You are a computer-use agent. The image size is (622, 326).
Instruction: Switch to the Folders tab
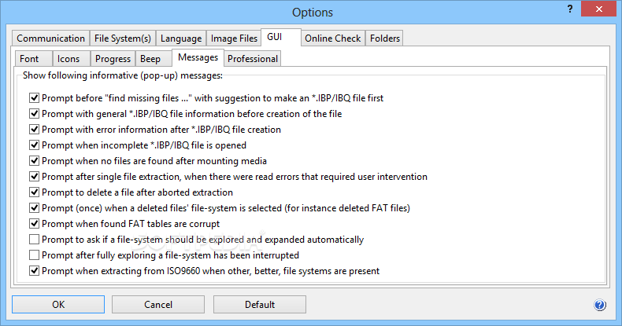(384, 38)
